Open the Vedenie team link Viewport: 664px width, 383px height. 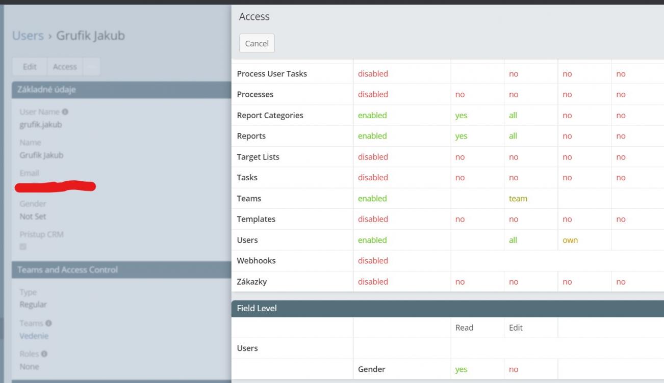[x=34, y=336]
